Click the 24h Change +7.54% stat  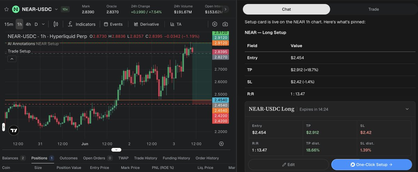[x=146, y=9]
